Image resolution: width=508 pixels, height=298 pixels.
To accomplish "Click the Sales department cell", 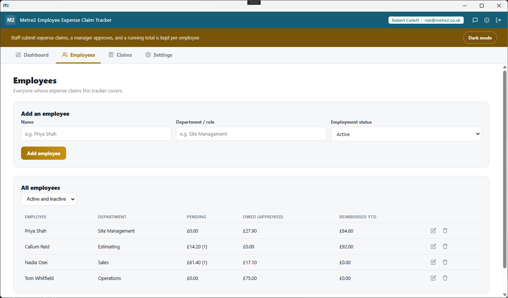I will click(x=103, y=263).
